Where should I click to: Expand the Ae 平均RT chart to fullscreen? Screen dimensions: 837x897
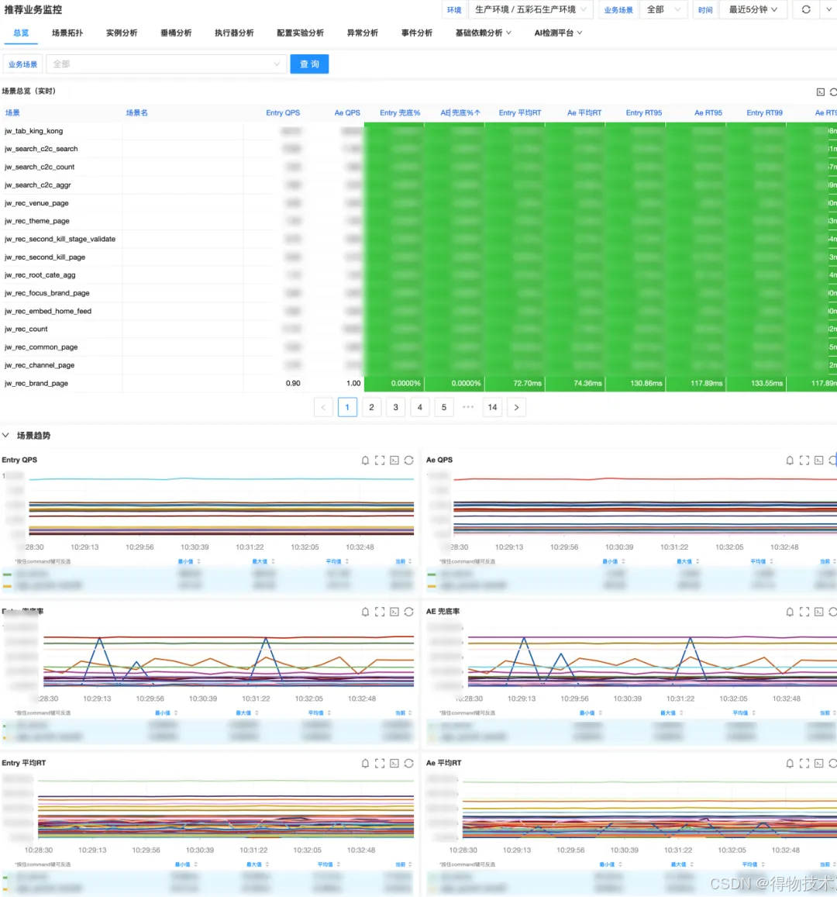(x=804, y=764)
